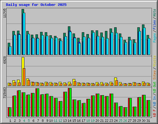Select day 30 on the x-axis

143,121
